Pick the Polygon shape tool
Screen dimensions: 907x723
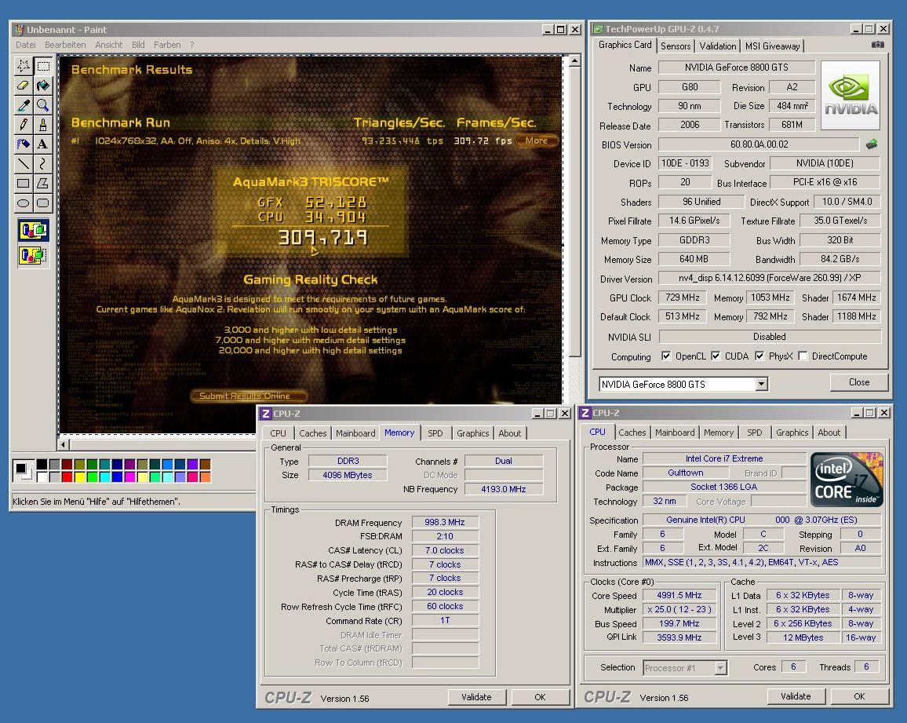point(43,184)
